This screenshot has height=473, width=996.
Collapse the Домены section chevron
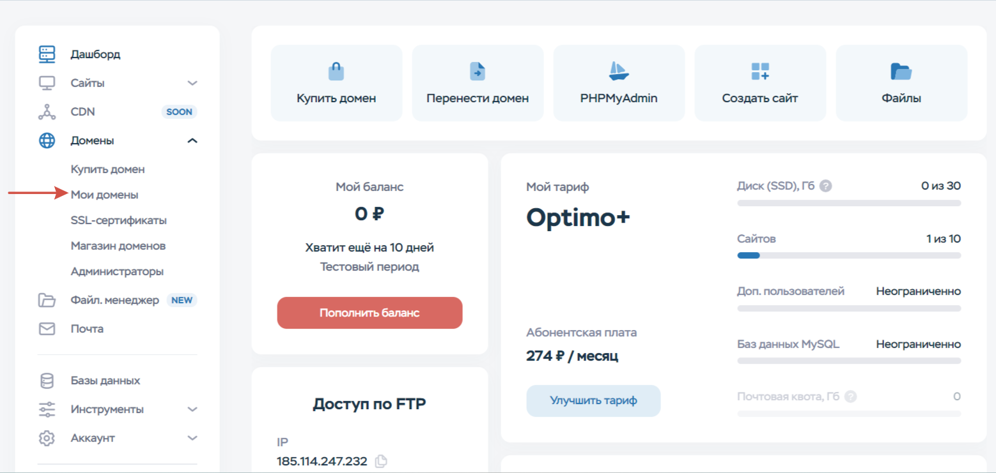(x=192, y=140)
